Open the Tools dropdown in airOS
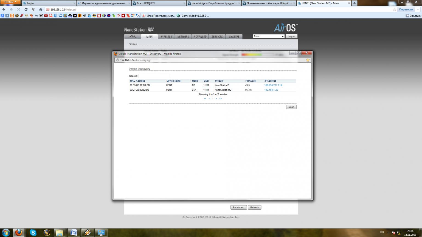Screen dimensions: 422x237 pos(268,36)
